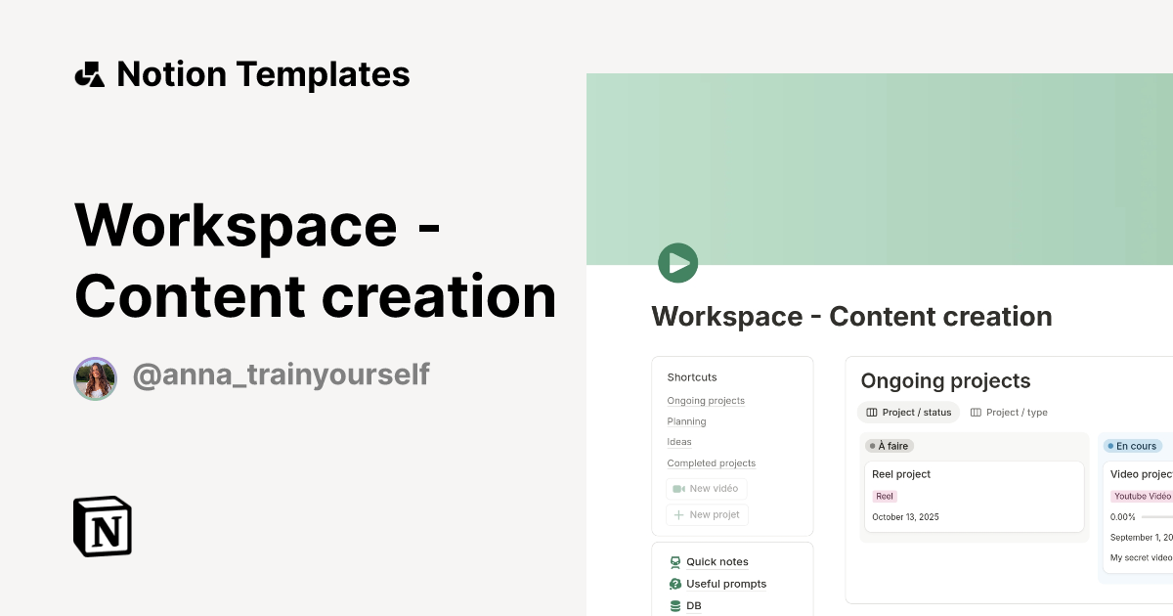Viewport: 1173px width, 616px height.
Task: Open the Reel project card
Action: 974,496
